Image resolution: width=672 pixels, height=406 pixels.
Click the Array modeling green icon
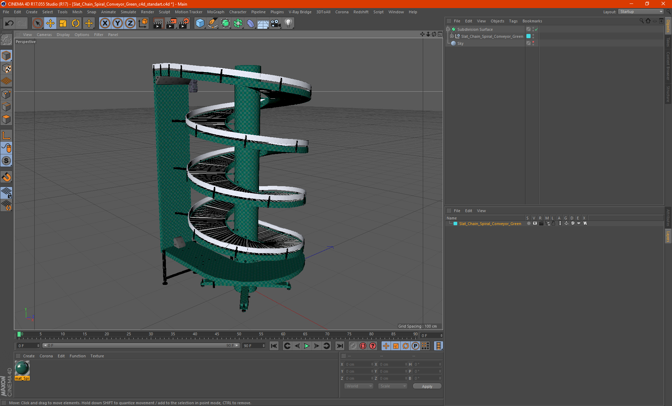point(238,23)
